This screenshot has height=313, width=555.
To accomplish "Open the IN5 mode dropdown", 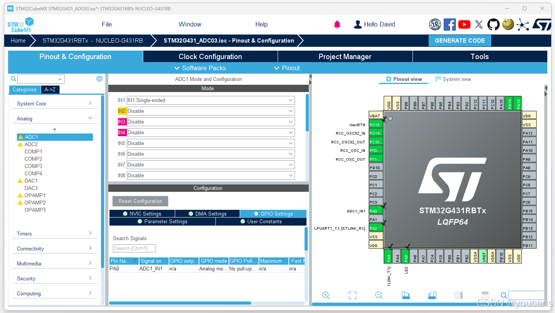I will point(211,143).
